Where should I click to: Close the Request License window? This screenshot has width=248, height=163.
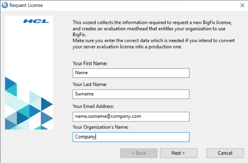242,5
